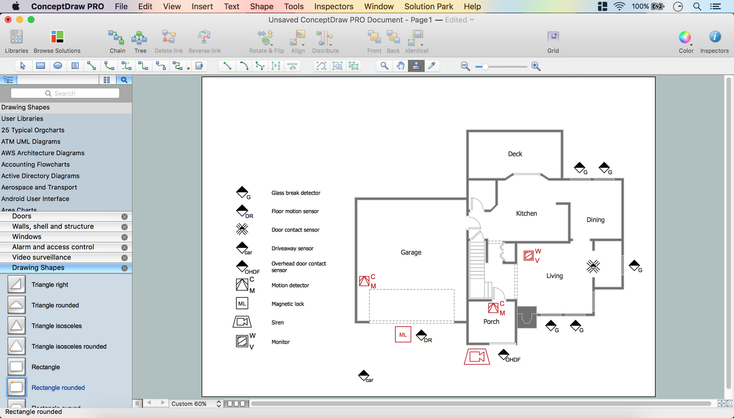This screenshot has width=734, height=418.
Task: Open the Libraries panel icon
Action: pyautogui.click(x=17, y=37)
